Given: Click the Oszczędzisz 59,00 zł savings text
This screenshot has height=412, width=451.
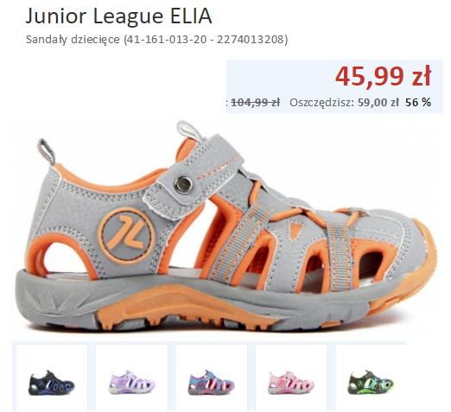Looking at the screenshot, I should click(344, 102).
